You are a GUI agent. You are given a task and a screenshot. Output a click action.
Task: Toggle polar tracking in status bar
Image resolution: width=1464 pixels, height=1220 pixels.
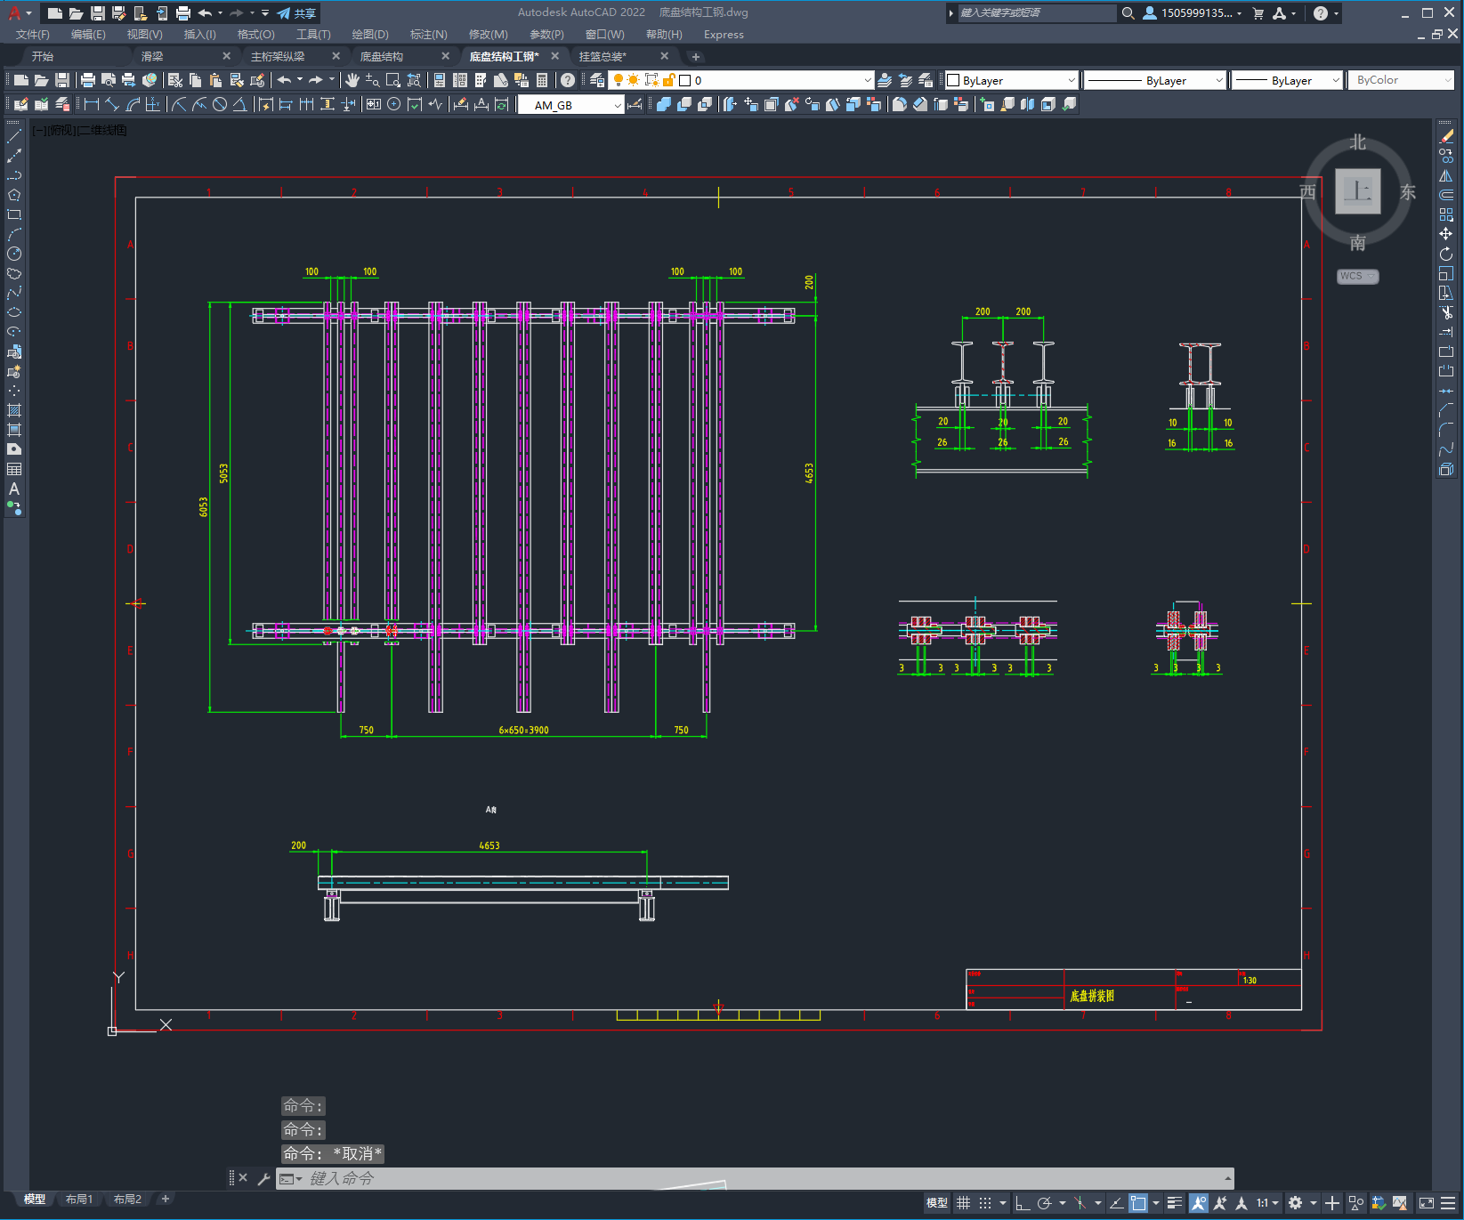1045,1203
